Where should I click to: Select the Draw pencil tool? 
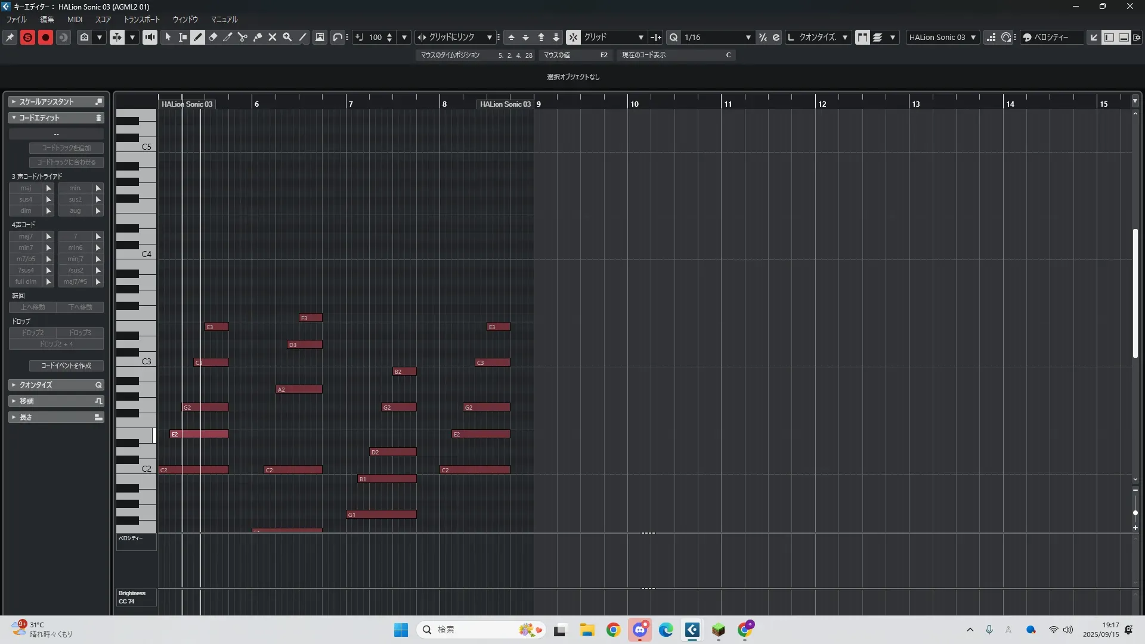click(198, 37)
